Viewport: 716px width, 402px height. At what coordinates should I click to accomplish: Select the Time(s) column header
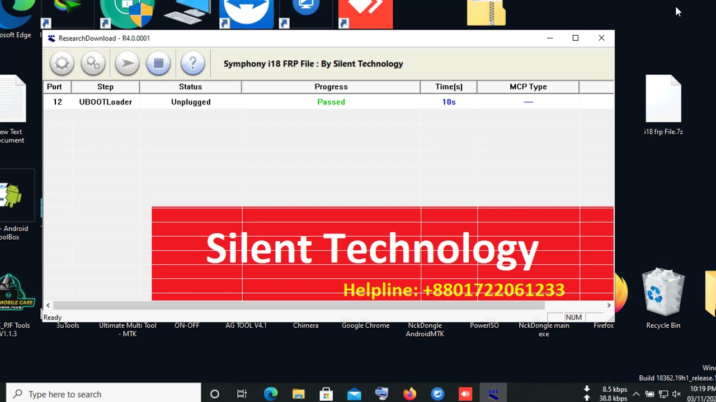point(449,87)
